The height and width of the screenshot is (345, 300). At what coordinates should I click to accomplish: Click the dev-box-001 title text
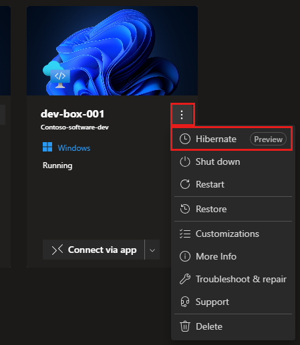(73, 114)
